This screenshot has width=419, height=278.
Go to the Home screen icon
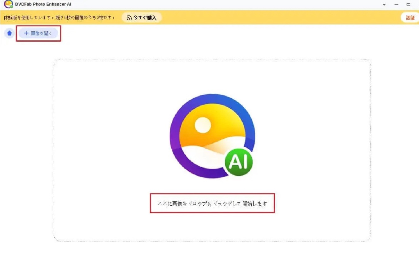(x=9, y=33)
